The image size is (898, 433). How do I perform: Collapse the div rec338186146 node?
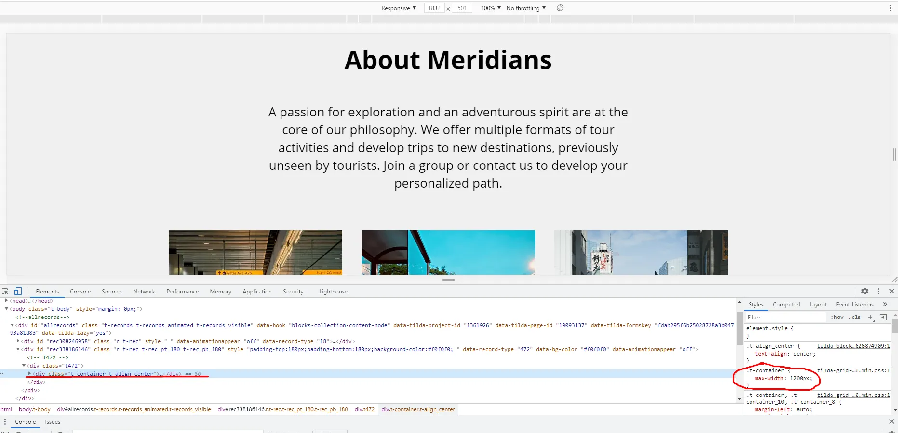[18, 349]
